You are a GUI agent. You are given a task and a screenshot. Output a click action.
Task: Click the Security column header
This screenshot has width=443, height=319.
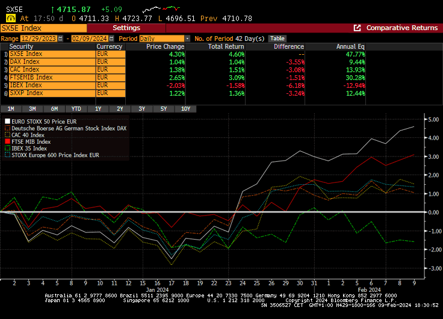point(21,46)
